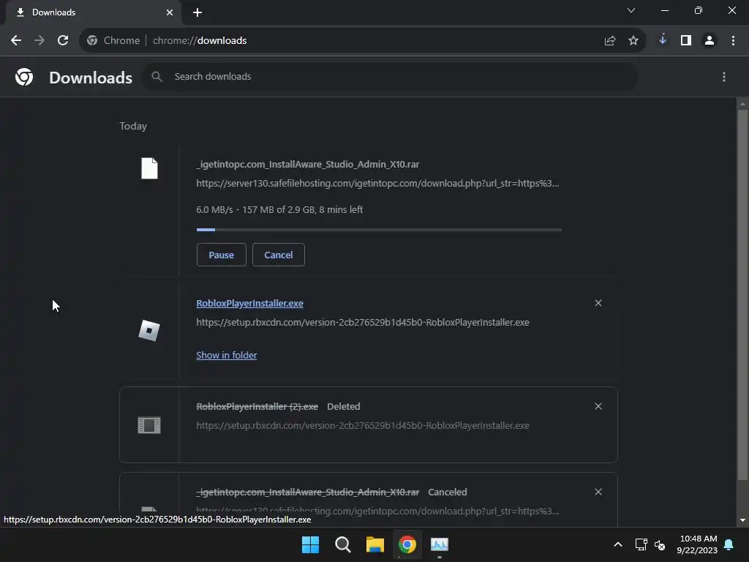
Task: Click the Chrome site info chip
Action: pos(113,41)
